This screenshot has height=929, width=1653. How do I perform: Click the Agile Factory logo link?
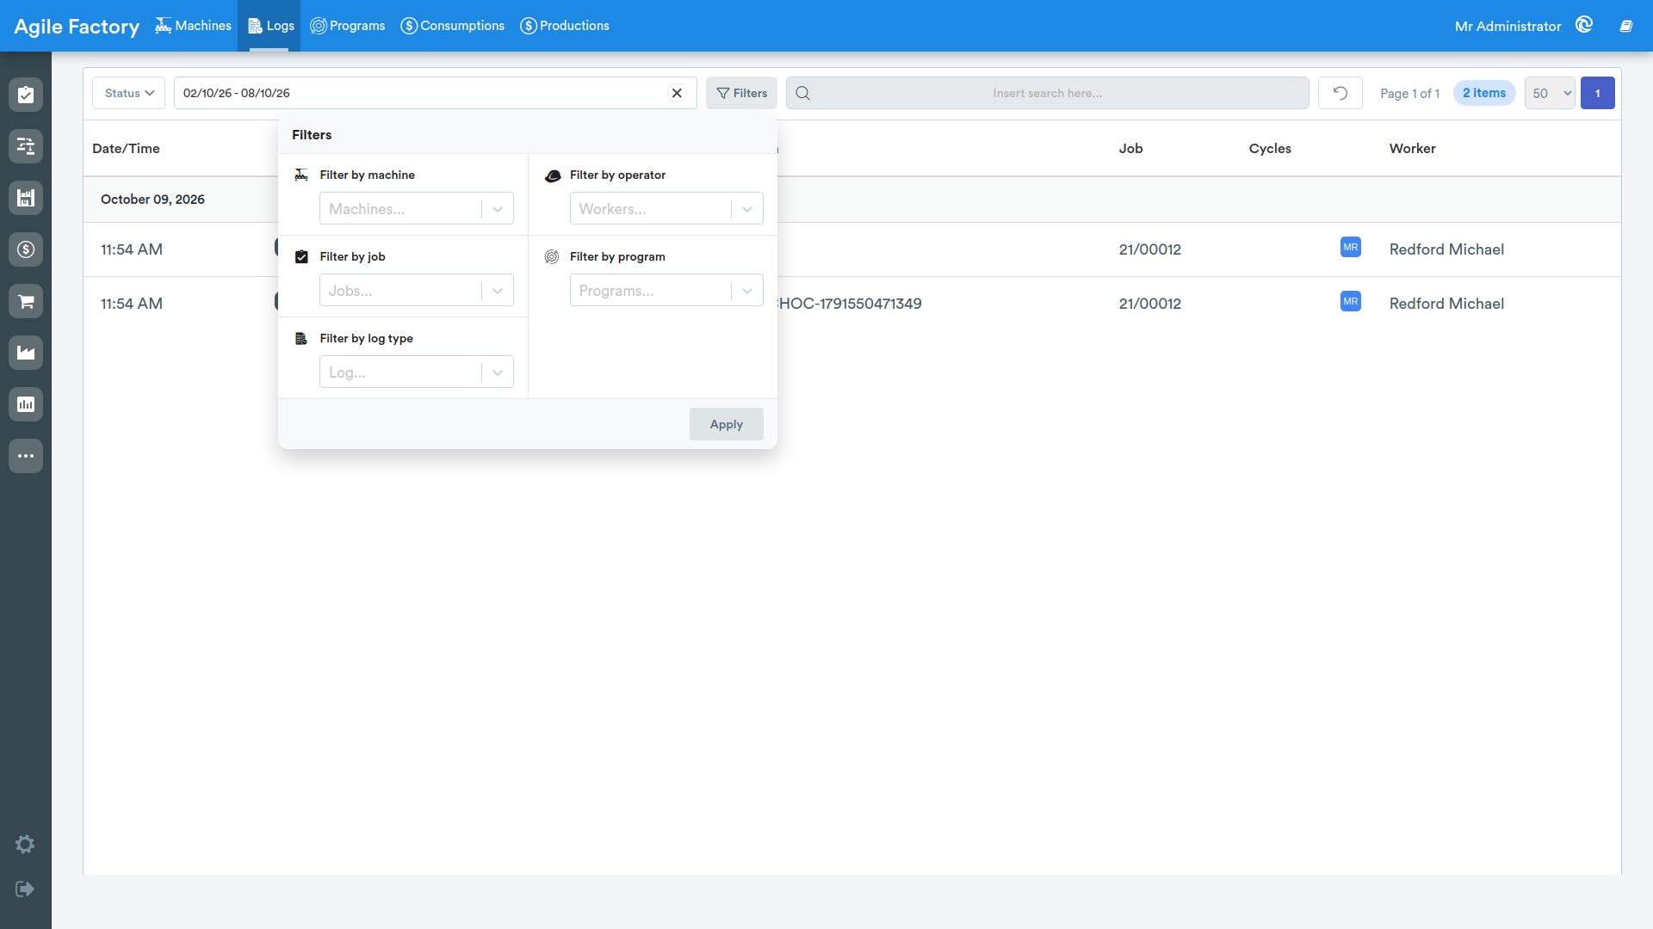[77, 27]
